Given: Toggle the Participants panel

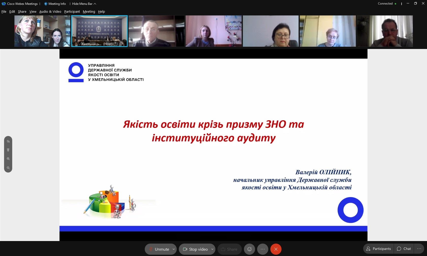Looking at the screenshot, I should 378,249.
